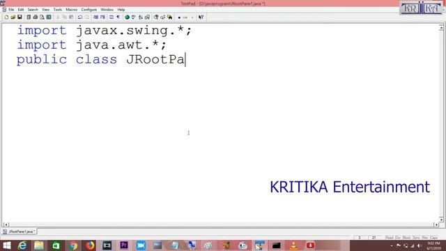
Task: Open the Replace toolbar icon
Action: 162,17
